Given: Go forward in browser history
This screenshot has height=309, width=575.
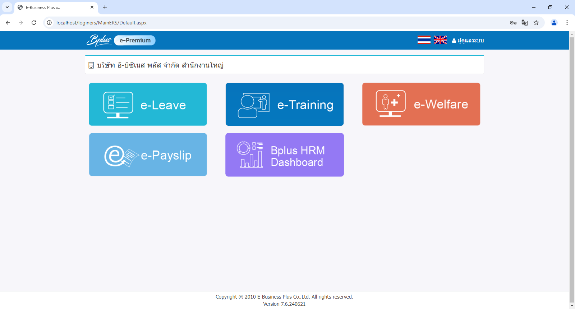Looking at the screenshot, I should coord(21,23).
